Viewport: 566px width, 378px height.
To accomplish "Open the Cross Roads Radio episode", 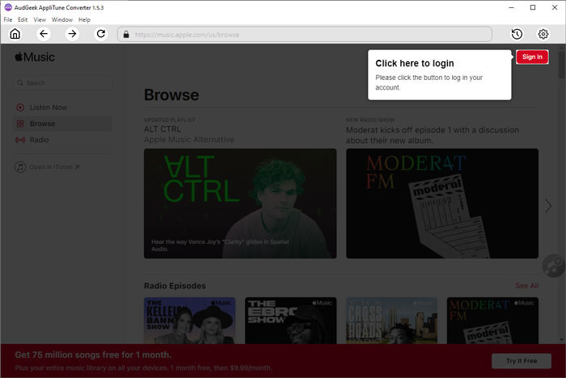I will (x=391, y=321).
